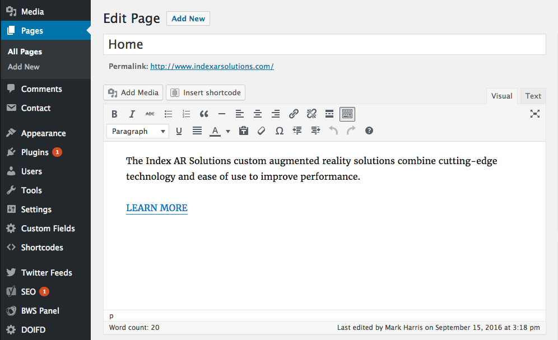558x340 pixels.
Task: Go to All Pages submenu
Action: [25, 52]
